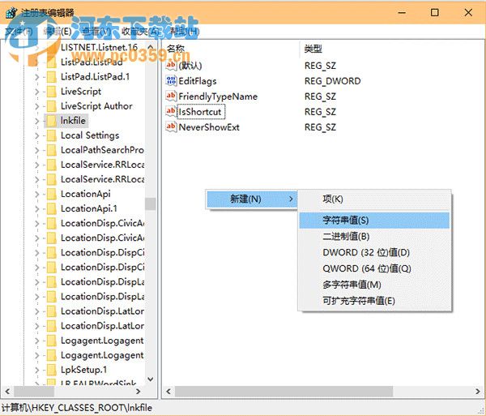Select the FriendlyTypeName value name

click(218, 96)
